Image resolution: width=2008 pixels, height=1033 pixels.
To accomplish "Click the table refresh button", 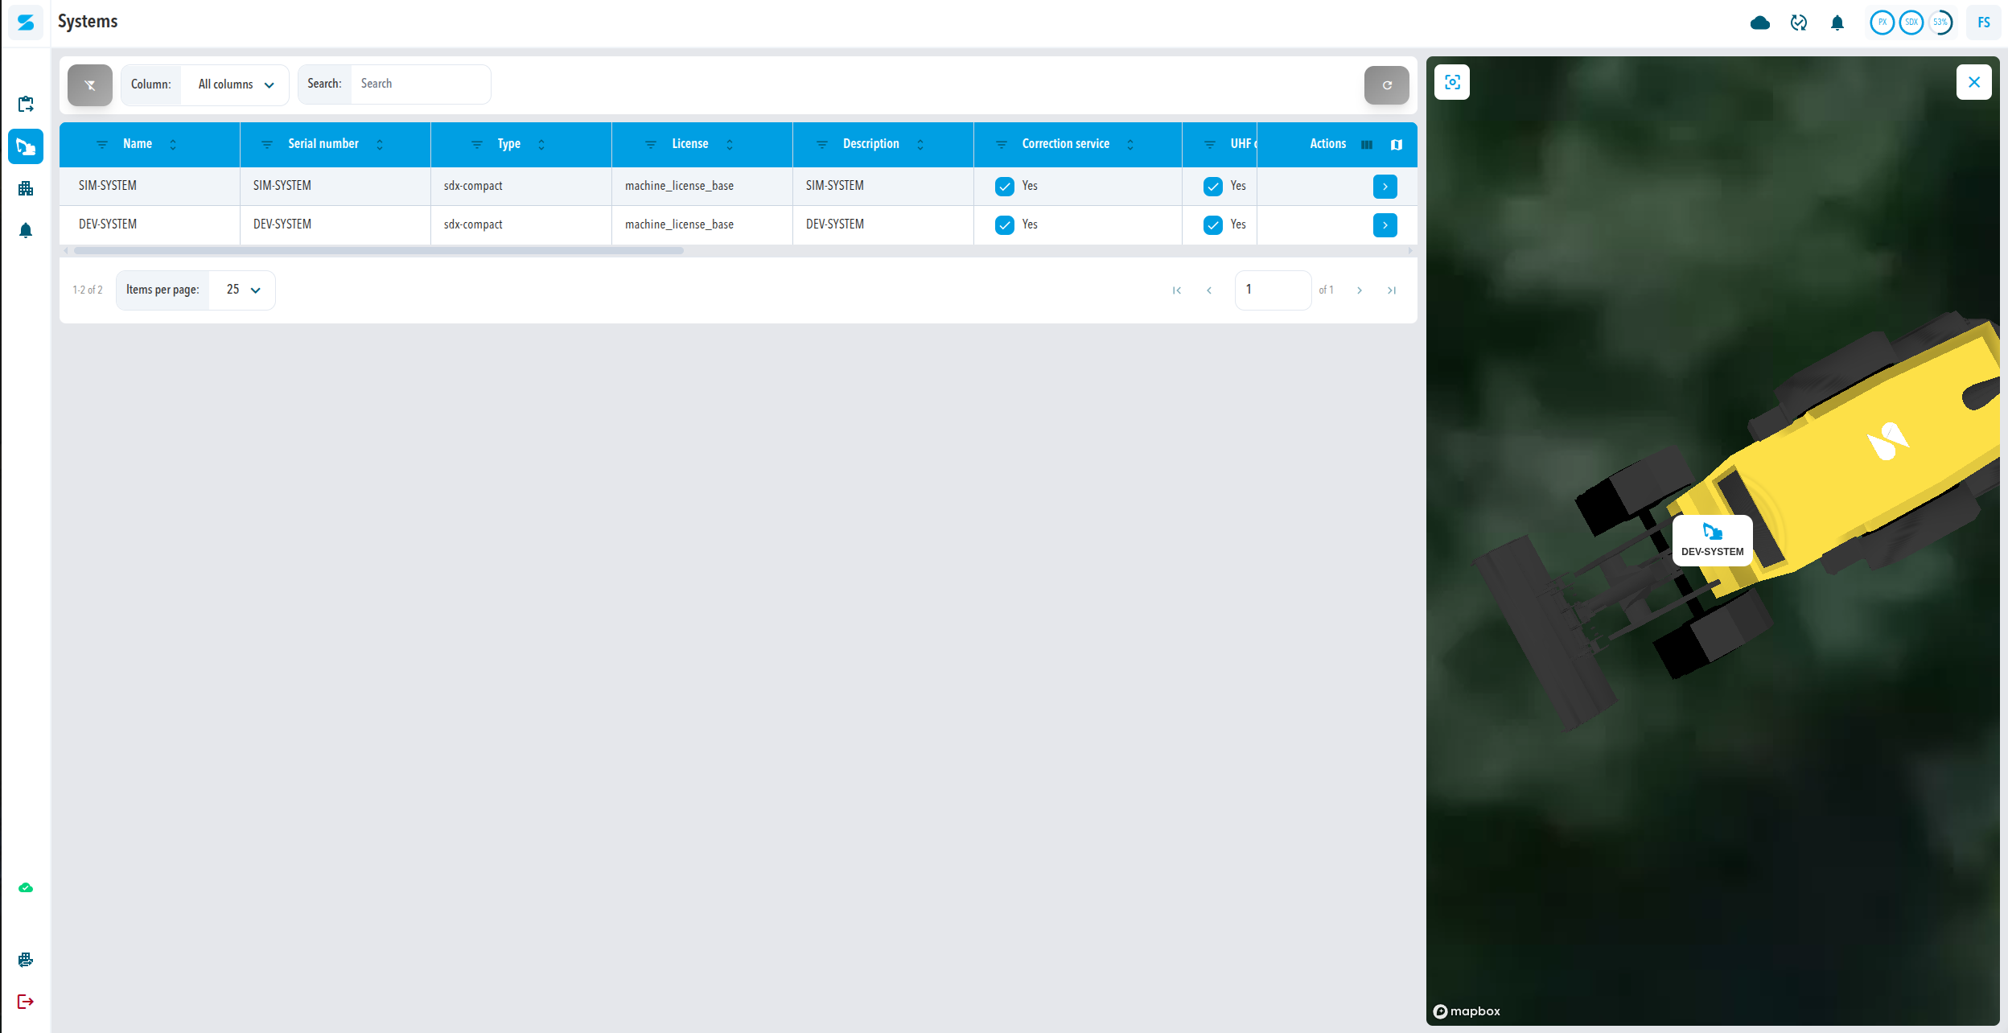I will (x=1387, y=85).
